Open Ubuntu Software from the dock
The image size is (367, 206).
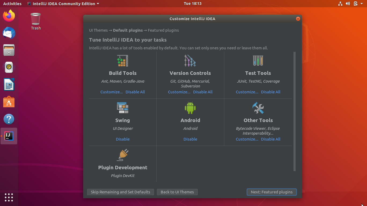coord(9,102)
